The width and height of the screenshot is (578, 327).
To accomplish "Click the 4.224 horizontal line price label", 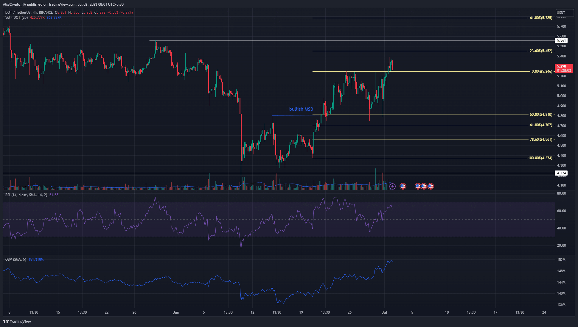I will [x=561, y=173].
